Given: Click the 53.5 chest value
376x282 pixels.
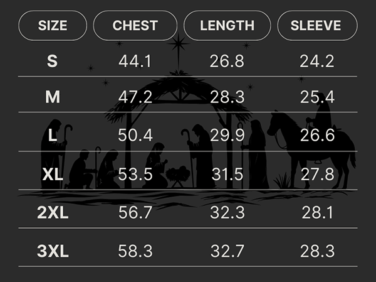Looking at the screenshot, I should click(x=135, y=175).
